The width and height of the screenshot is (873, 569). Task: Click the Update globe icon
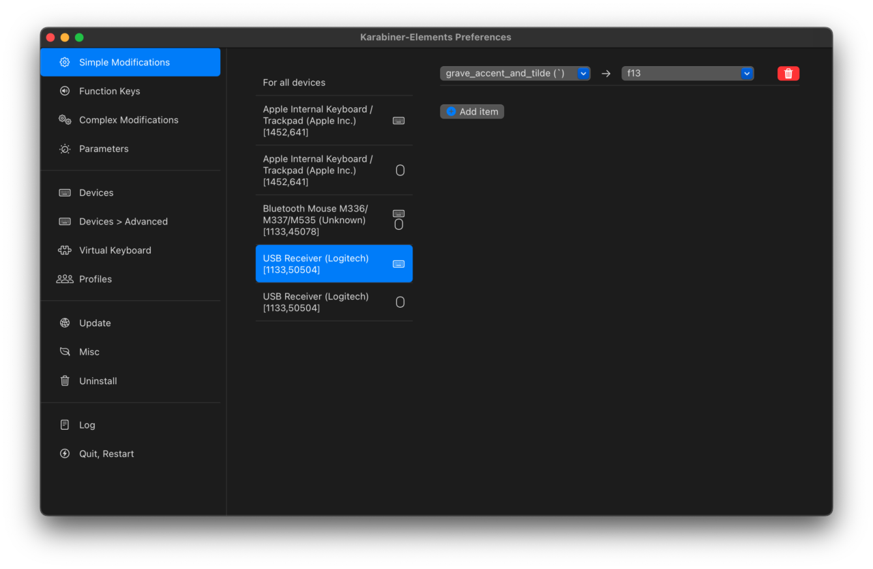[65, 323]
